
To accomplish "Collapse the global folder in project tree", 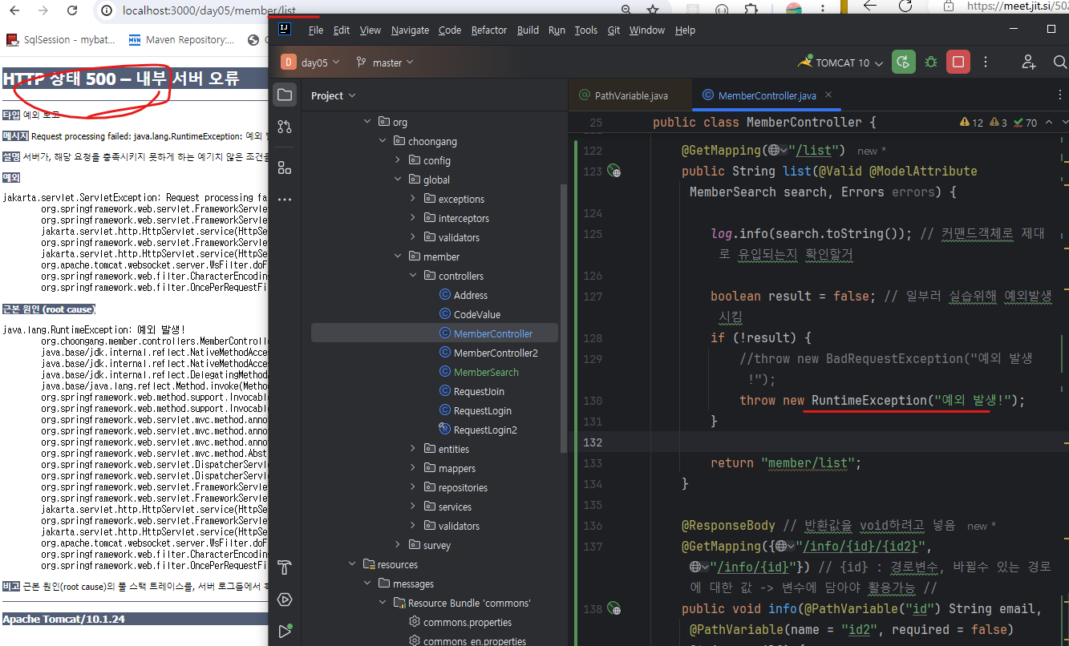I will click(399, 180).
